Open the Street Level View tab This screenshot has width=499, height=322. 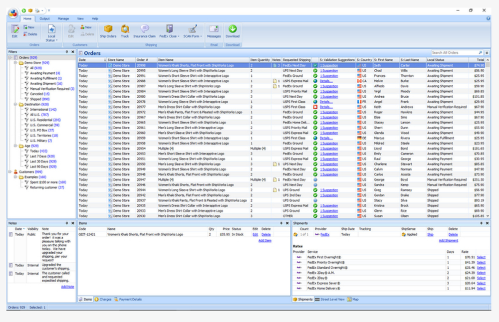point(330,300)
